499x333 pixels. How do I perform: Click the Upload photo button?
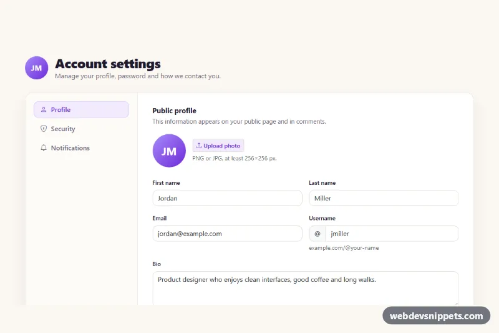point(218,146)
